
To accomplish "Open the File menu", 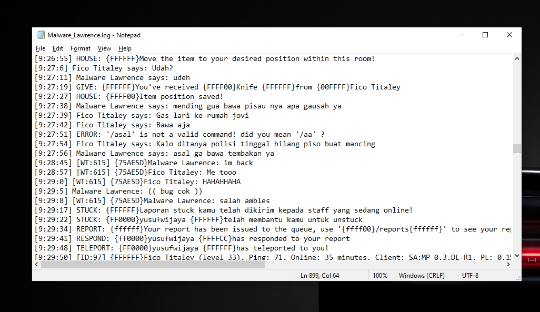I will point(41,48).
